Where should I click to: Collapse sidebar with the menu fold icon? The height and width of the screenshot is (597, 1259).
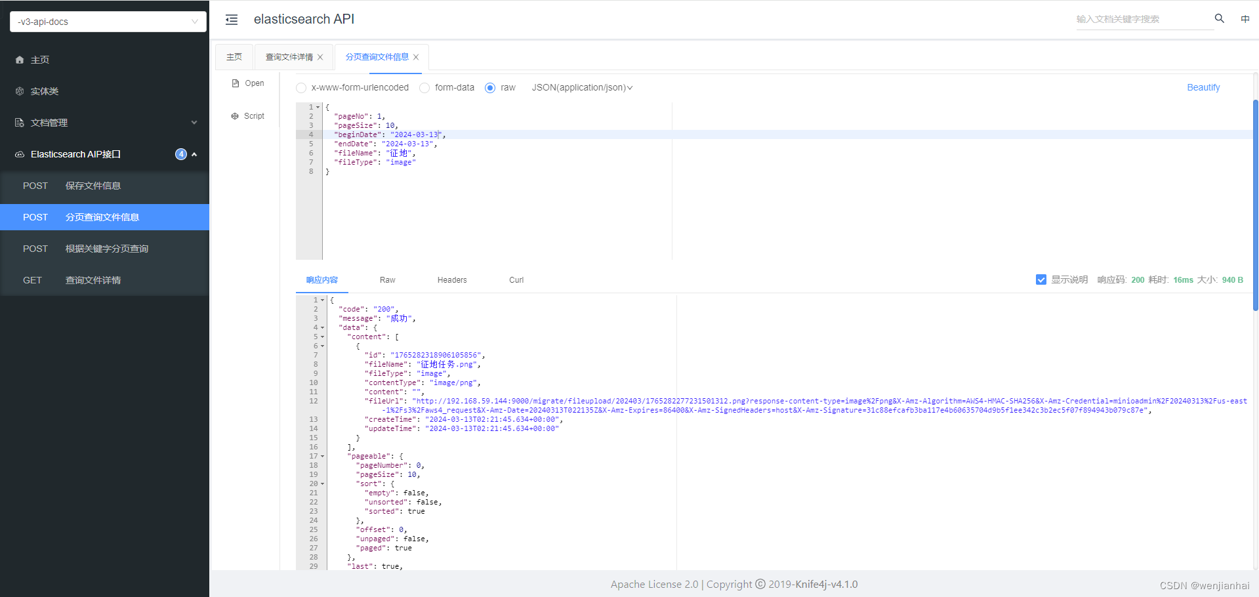(232, 20)
